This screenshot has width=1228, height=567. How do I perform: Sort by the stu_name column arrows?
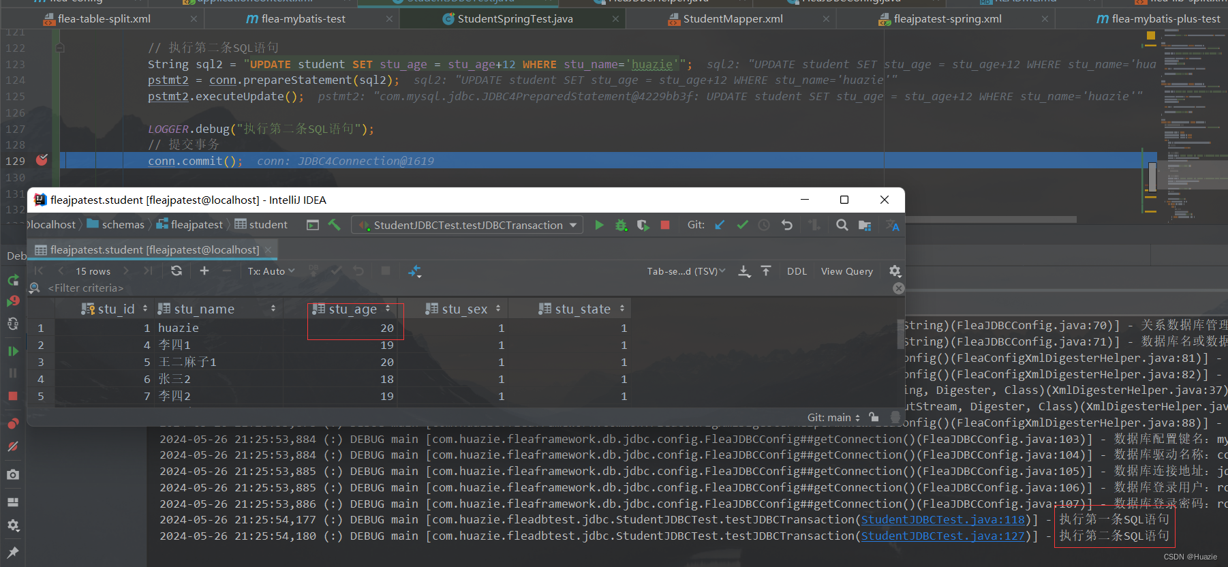point(273,309)
